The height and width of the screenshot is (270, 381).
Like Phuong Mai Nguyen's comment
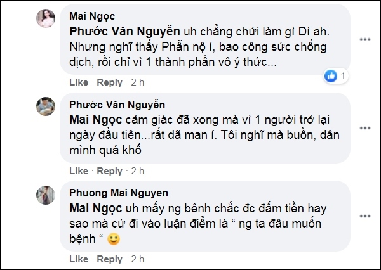coord(78,259)
